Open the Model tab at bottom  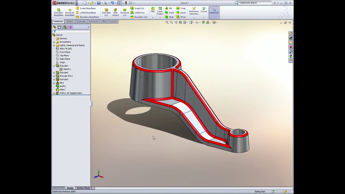[70, 188]
